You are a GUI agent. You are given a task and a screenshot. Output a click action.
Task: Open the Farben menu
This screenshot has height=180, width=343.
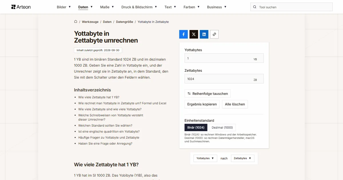pos(192,7)
